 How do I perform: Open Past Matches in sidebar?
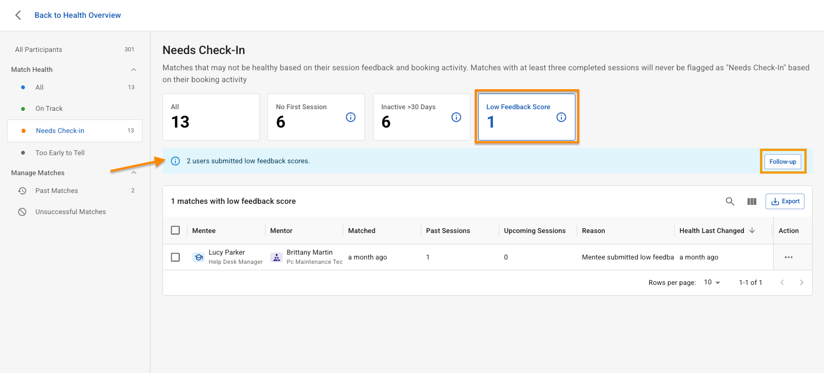pyautogui.click(x=57, y=191)
